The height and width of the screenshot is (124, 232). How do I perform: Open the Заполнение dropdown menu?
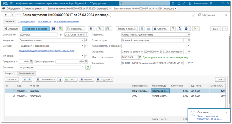click(x=46, y=79)
